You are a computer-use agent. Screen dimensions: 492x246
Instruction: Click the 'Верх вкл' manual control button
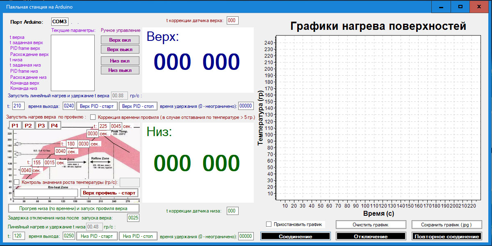click(120, 40)
